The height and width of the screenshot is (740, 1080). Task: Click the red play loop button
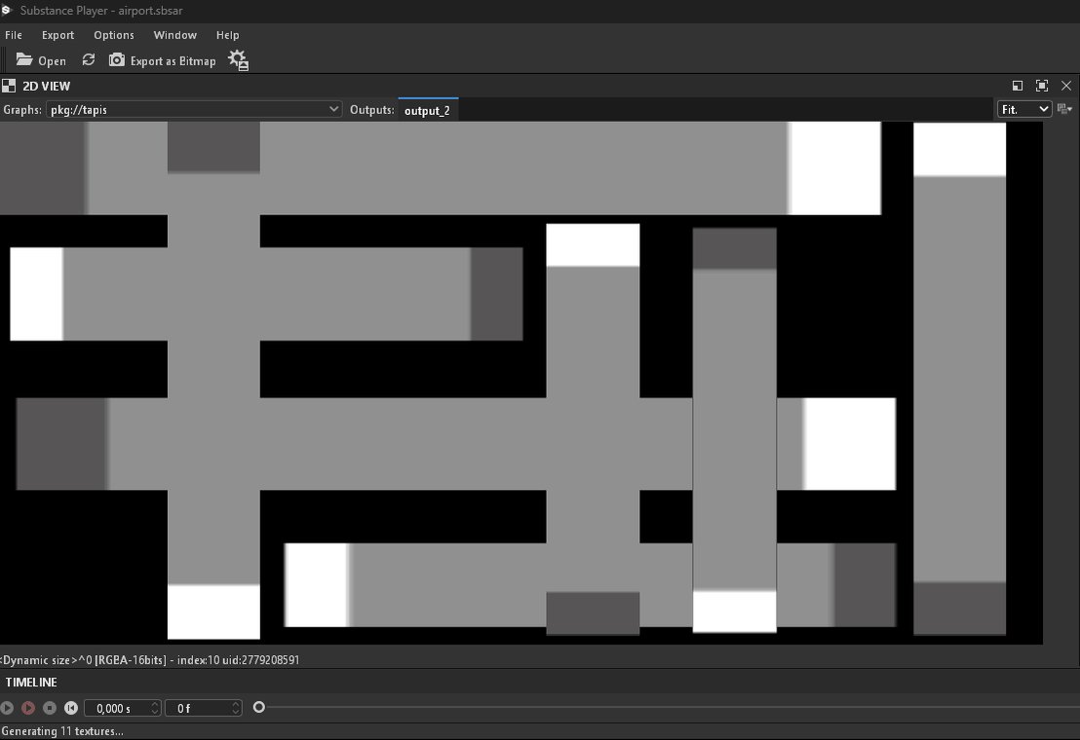(x=28, y=708)
